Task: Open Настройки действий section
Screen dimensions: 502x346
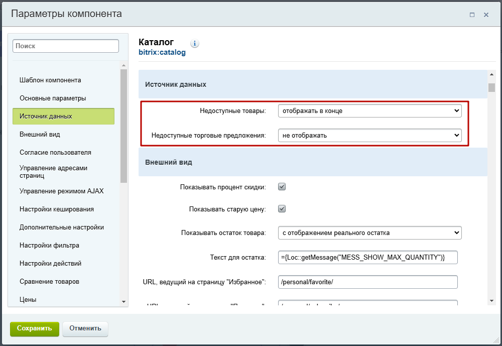Action: [50, 263]
